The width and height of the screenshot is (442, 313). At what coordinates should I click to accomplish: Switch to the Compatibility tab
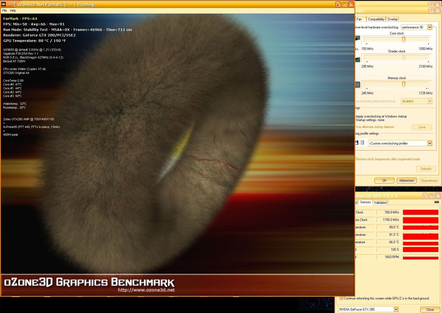[x=376, y=19]
